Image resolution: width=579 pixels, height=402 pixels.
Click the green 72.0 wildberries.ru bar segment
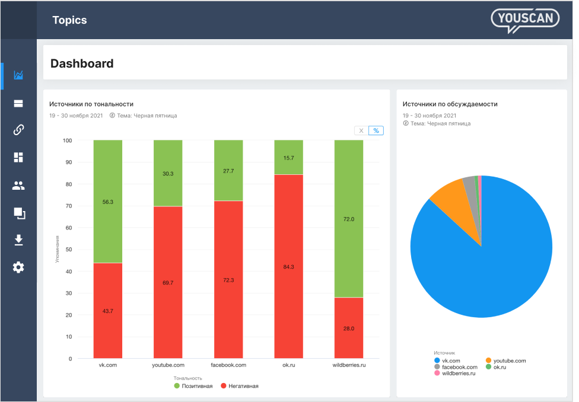coord(349,219)
